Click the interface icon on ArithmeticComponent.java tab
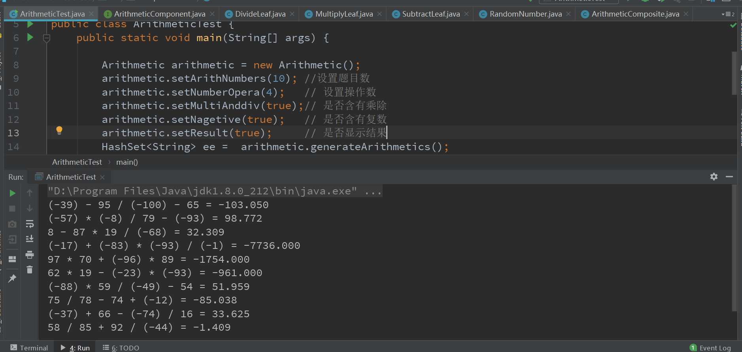 [x=108, y=14]
